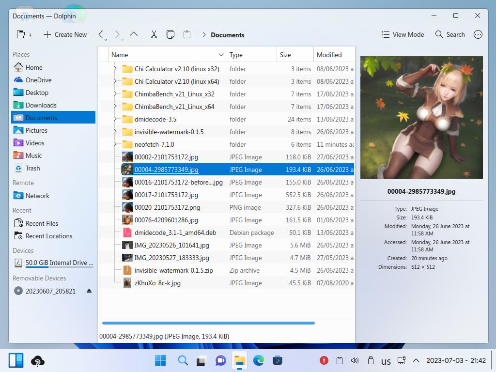Eject the 20230607_205821 removable device

tap(89, 291)
